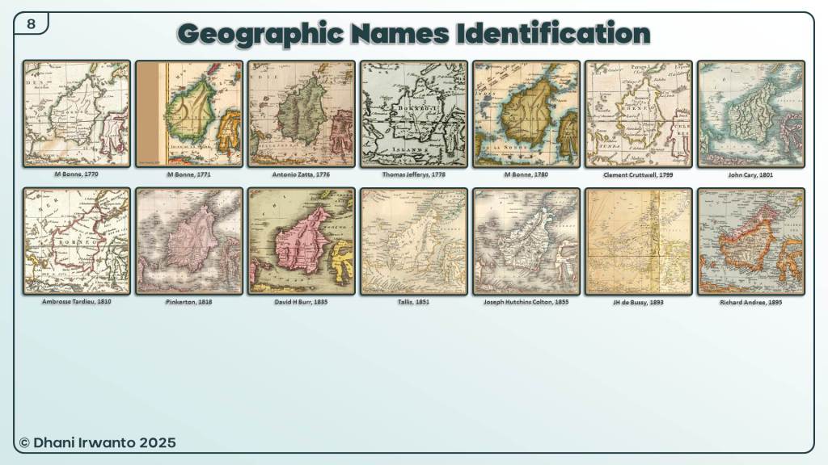Click the M Bonne 1770 map thumbnail
This screenshot has width=828, height=465.
point(76,113)
